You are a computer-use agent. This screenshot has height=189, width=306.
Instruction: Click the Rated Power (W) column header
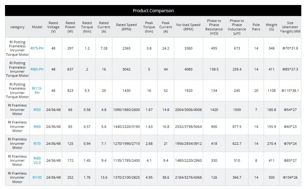click(70, 27)
